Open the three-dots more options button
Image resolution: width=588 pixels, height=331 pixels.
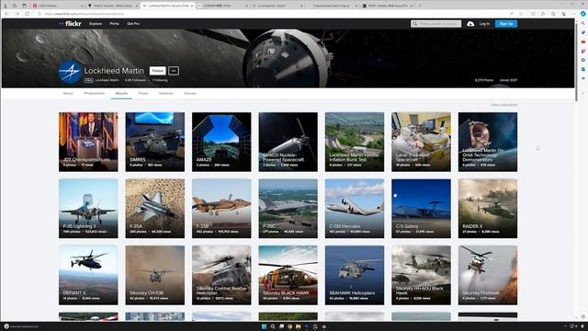174,71
